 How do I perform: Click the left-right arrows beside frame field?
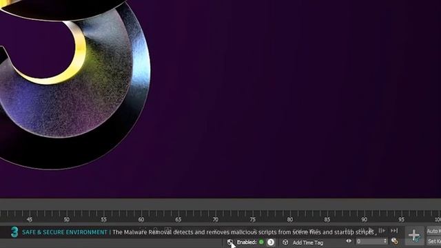click(349, 241)
